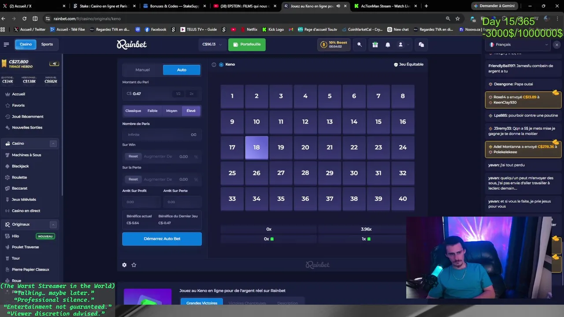Open the C$27,800 Tirage Hebdo banner

(x=30, y=64)
